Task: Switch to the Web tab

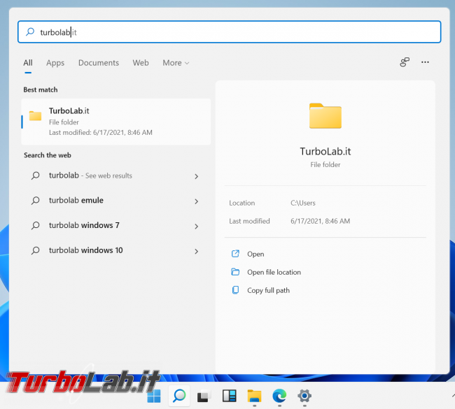Action: click(x=141, y=63)
